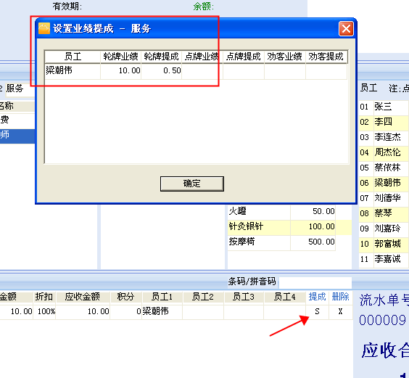Click the 条码/拼音码 input field
The image size is (409, 378).
point(315,282)
